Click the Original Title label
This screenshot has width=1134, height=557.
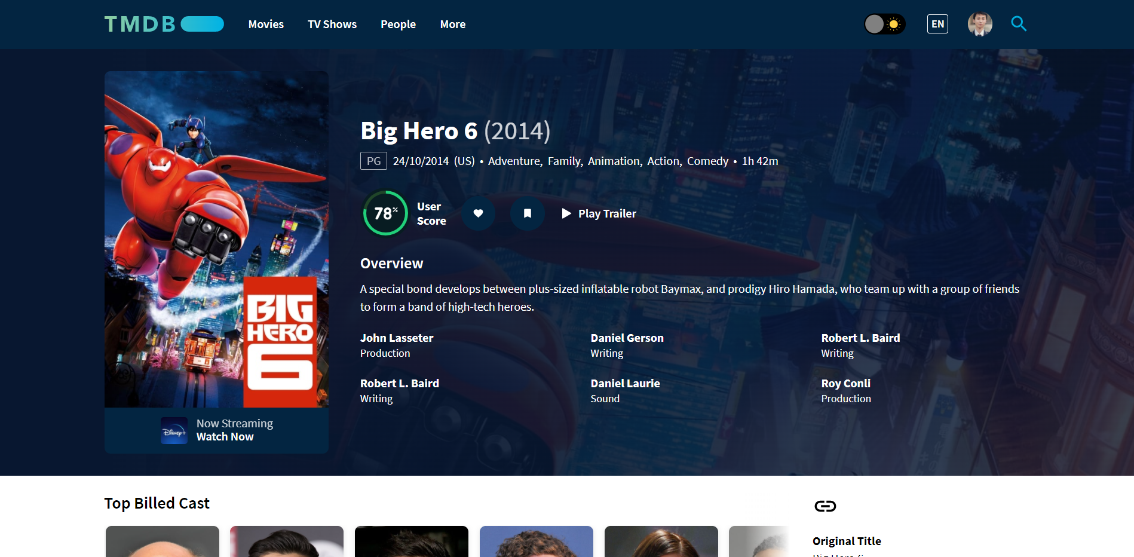pyautogui.click(x=847, y=541)
